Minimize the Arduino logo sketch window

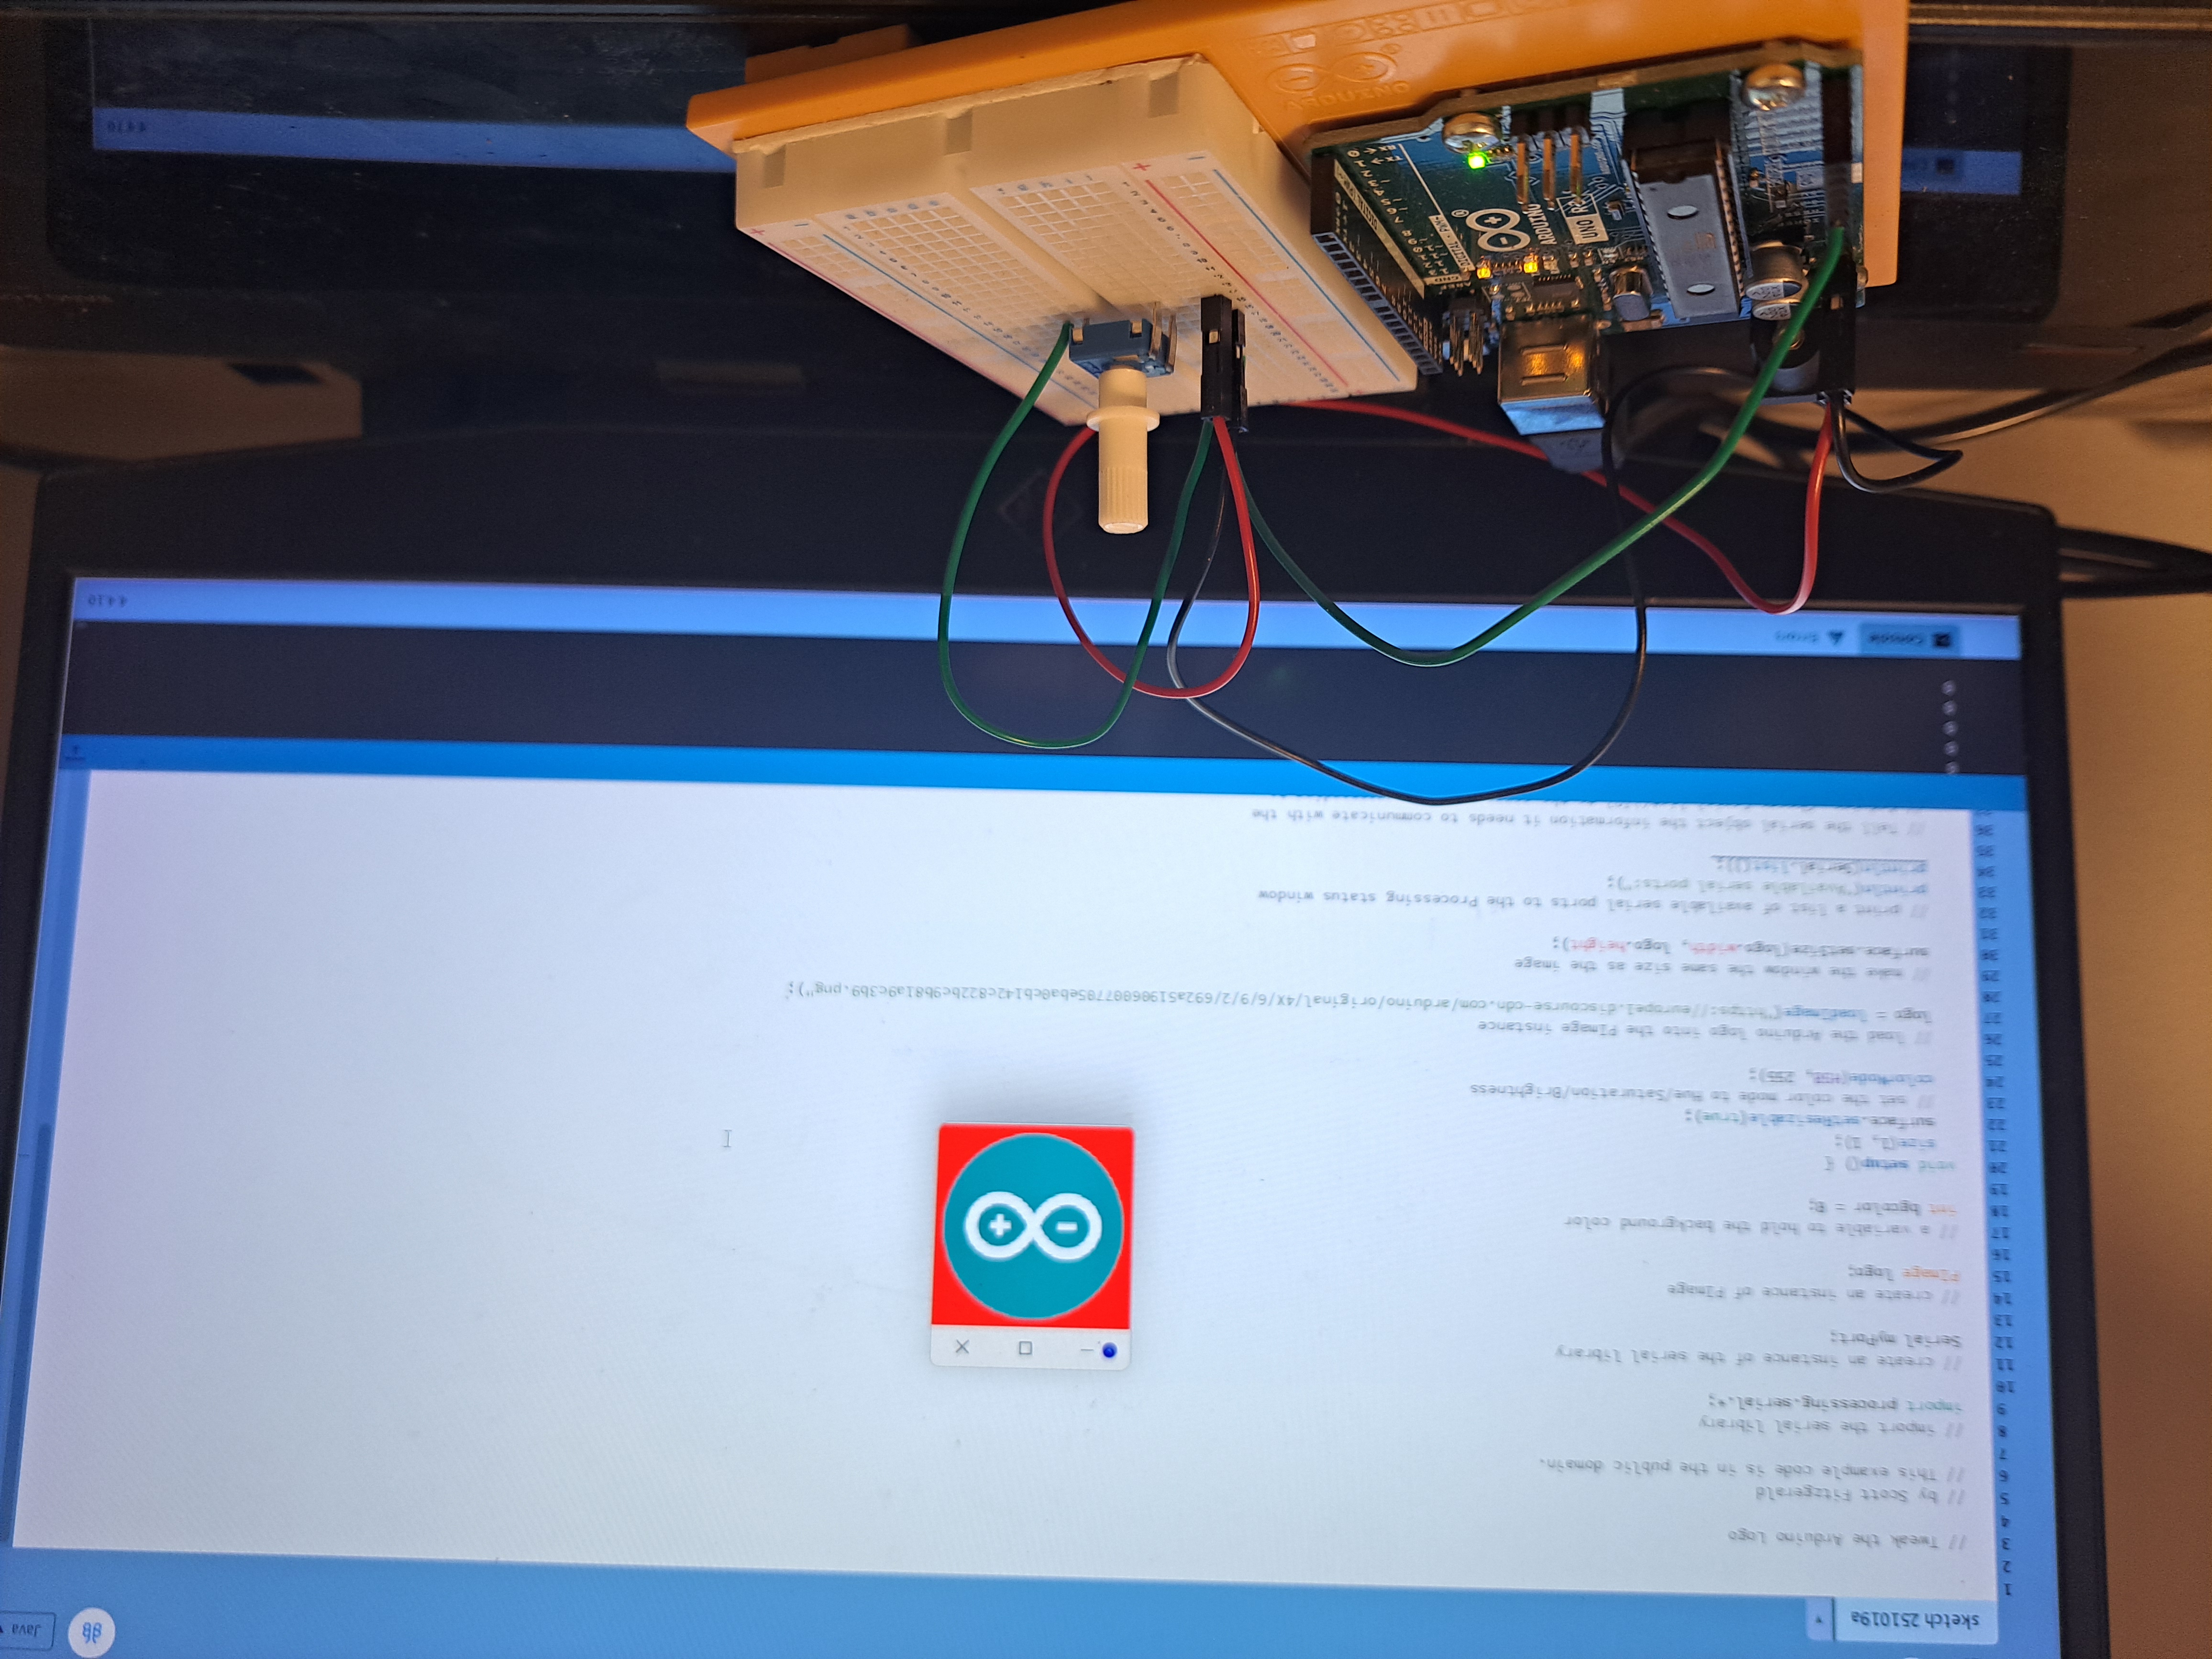point(1086,1350)
